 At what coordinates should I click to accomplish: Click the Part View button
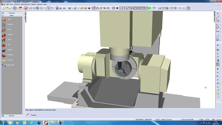12,13
